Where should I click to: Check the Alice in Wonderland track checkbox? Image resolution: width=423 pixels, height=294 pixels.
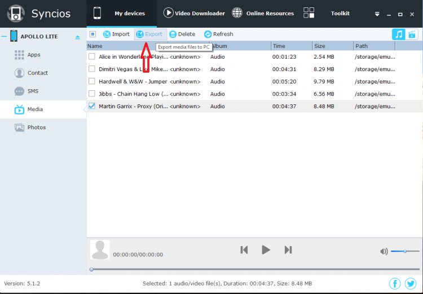92,56
